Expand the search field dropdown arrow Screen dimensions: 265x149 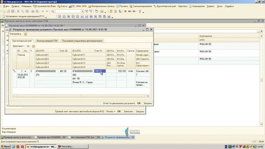(82, 11)
